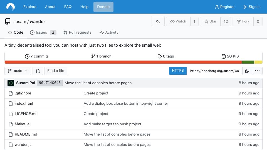The image size is (267, 150).
Task: Open the wander.js file
Action: click(23, 144)
